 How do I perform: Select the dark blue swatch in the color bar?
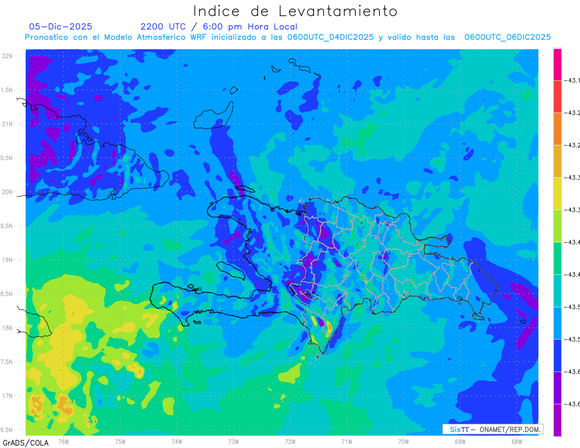click(557, 356)
